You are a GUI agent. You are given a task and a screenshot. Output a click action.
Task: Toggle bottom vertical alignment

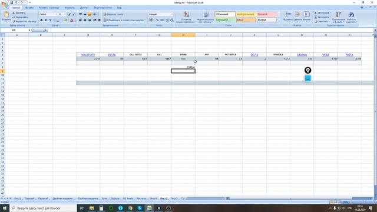pyautogui.click(x=90, y=14)
